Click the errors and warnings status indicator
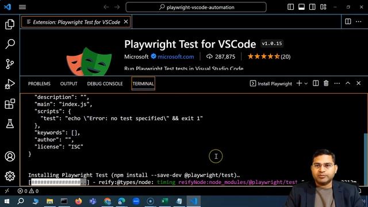This screenshot has height=207, width=368. [28, 191]
